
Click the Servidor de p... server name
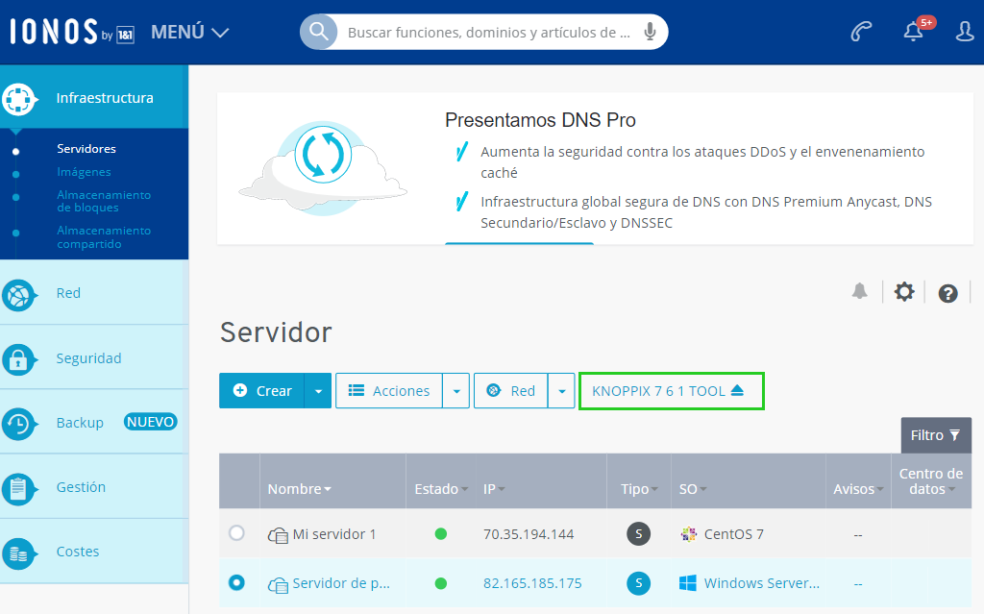341,583
